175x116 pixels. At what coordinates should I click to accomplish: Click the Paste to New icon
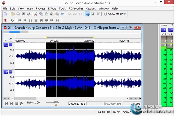pyautogui.click(x=57, y=14)
